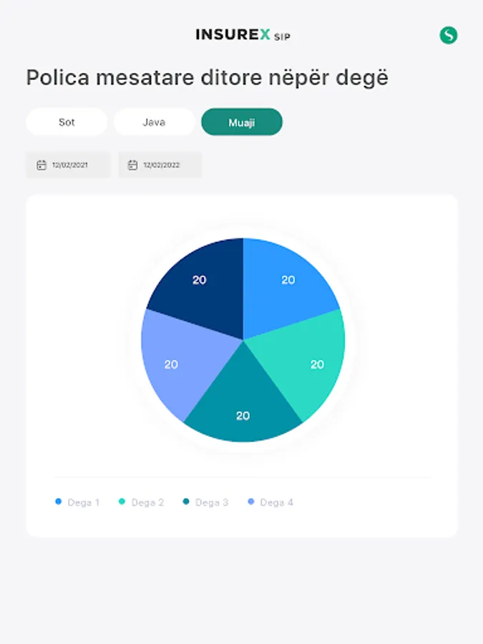Toggle the Dega 4 legend label
The width and height of the screenshot is (483, 644).
[x=276, y=502]
